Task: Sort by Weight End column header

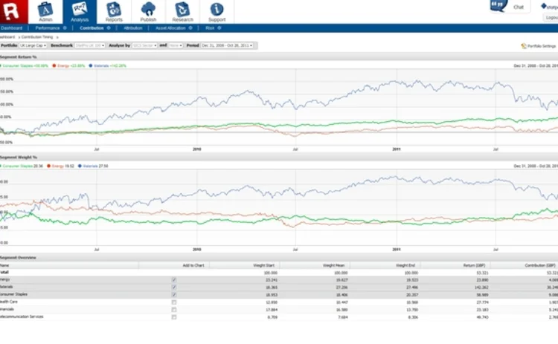Action: coord(405,265)
